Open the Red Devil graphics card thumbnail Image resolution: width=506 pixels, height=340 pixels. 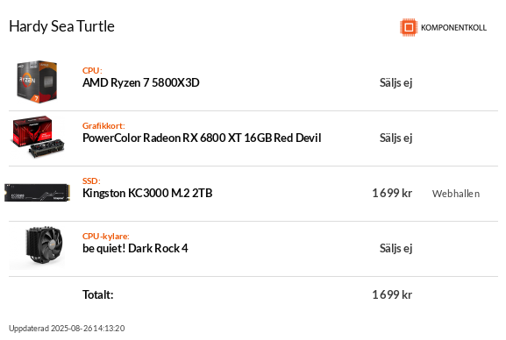[38, 137]
